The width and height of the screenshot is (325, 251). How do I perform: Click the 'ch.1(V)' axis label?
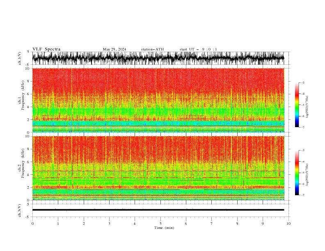pos(20,58)
